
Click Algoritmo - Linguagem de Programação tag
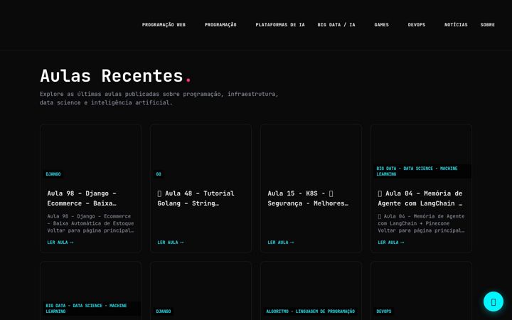tap(311, 311)
